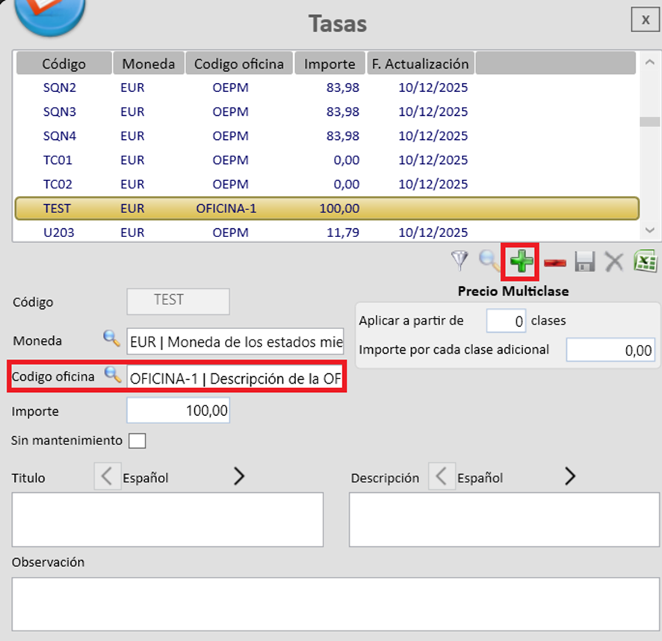
Task: Sort table by Código column header
Action: pyautogui.click(x=64, y=64)
